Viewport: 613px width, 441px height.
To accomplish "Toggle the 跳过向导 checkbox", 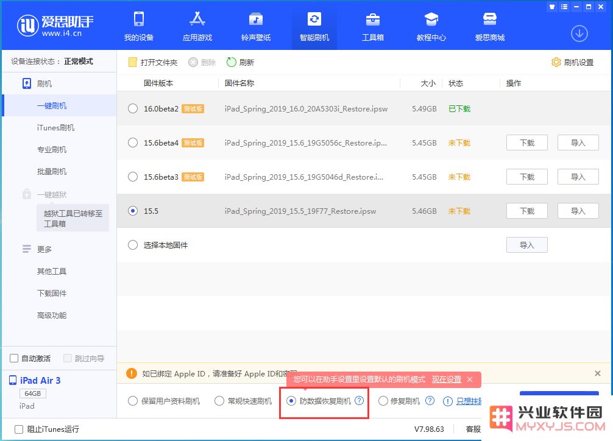I will click(67, 358).
